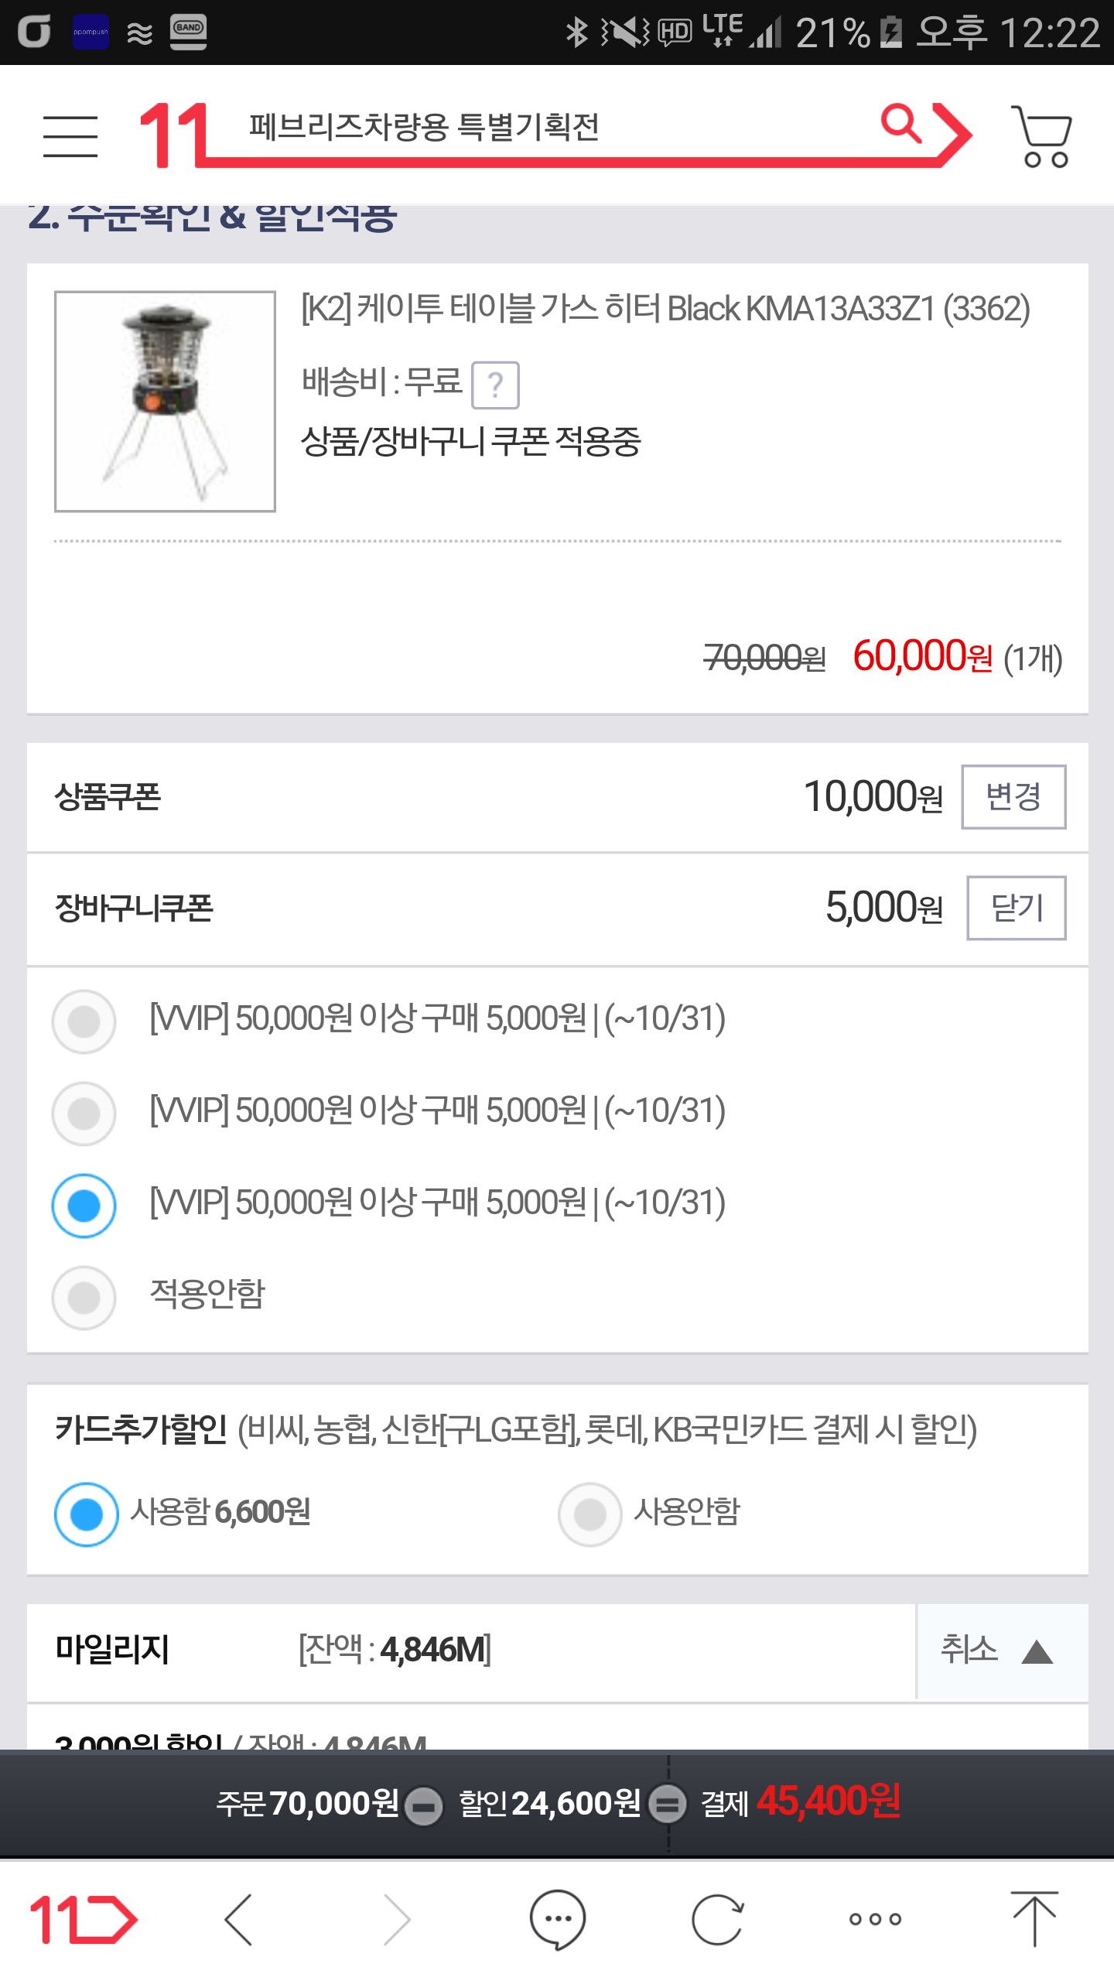The height and width of the screenshot is (1981, 1114).
Task: Open the hamburger menu
Action: pyautogui.click(x=70, y=136)
